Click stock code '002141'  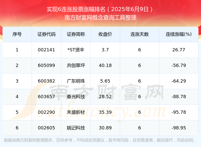[x=46, y=50]
